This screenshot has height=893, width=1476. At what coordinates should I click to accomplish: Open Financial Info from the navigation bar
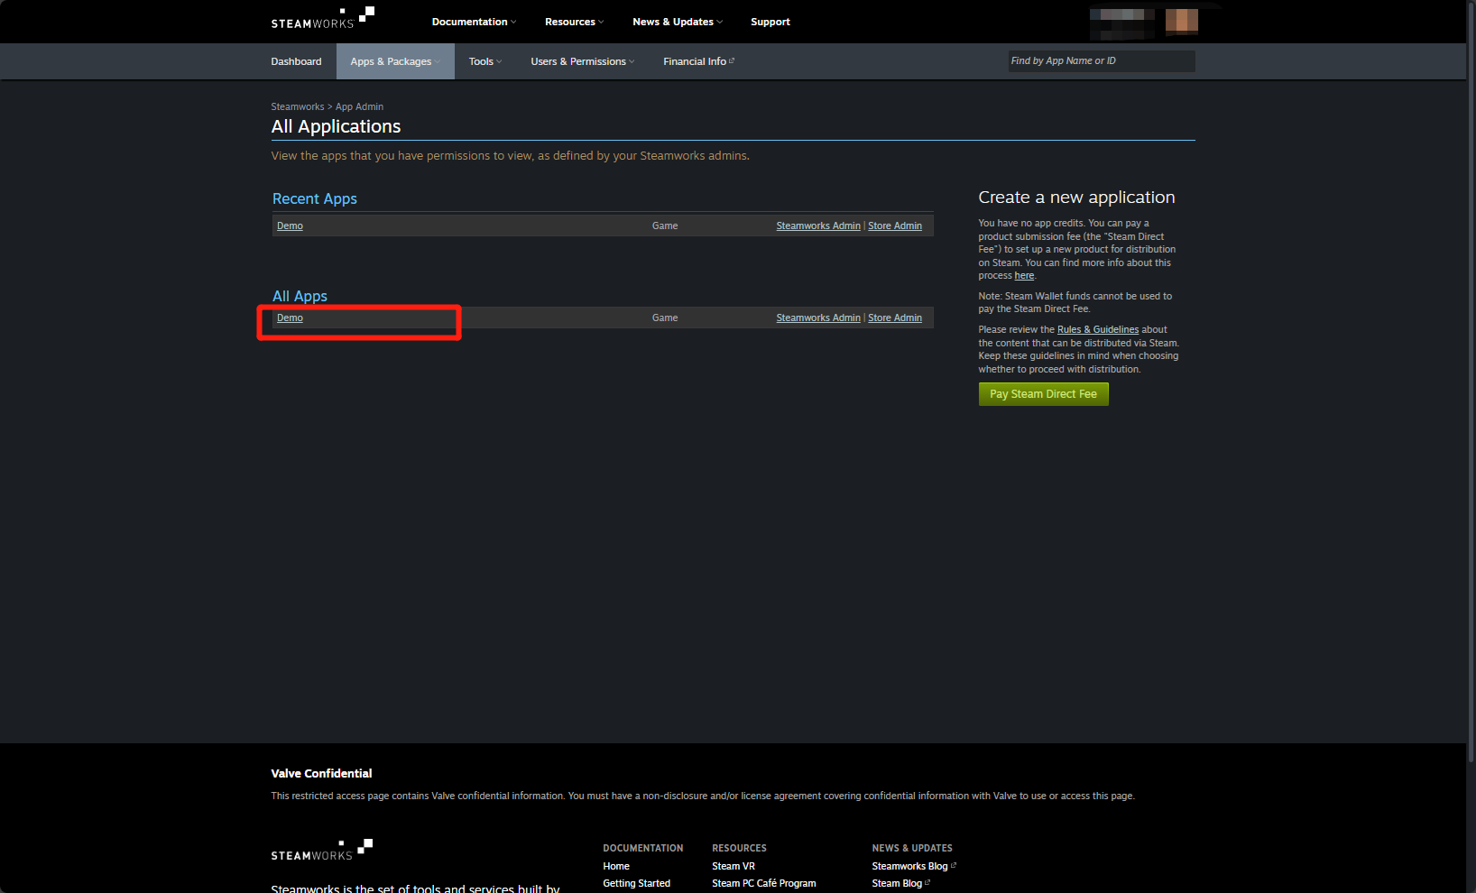[694, 61]
